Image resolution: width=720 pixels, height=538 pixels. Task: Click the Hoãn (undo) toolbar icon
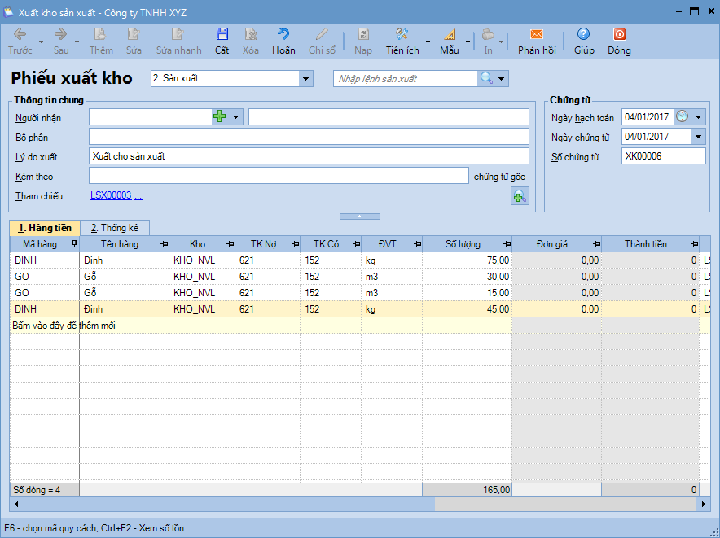click(283, 35)
